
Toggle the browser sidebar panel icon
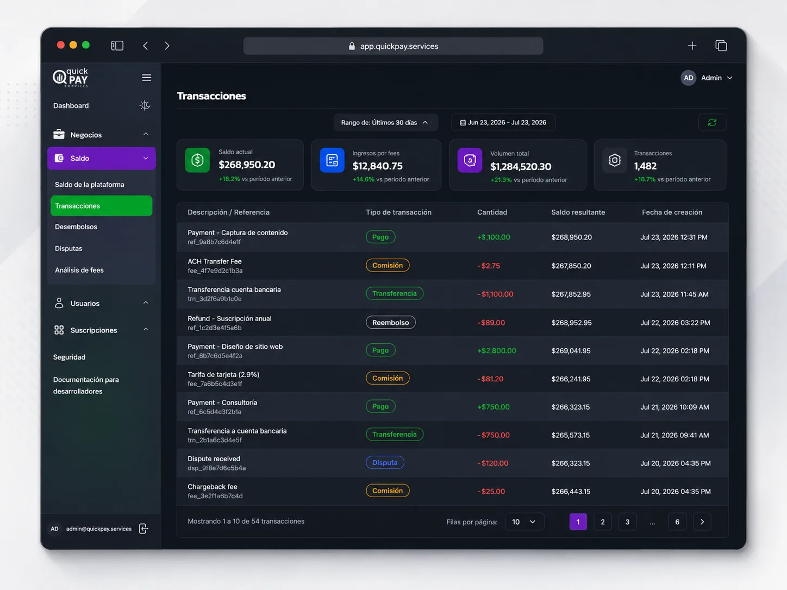pyautogui.click(x=117, y=46)
